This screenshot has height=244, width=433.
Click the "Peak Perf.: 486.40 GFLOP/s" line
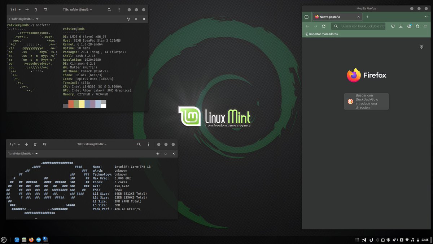coord(116,209)
